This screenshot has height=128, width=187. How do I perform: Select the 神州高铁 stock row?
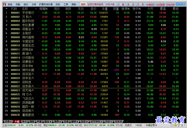[x=92, y=37]
